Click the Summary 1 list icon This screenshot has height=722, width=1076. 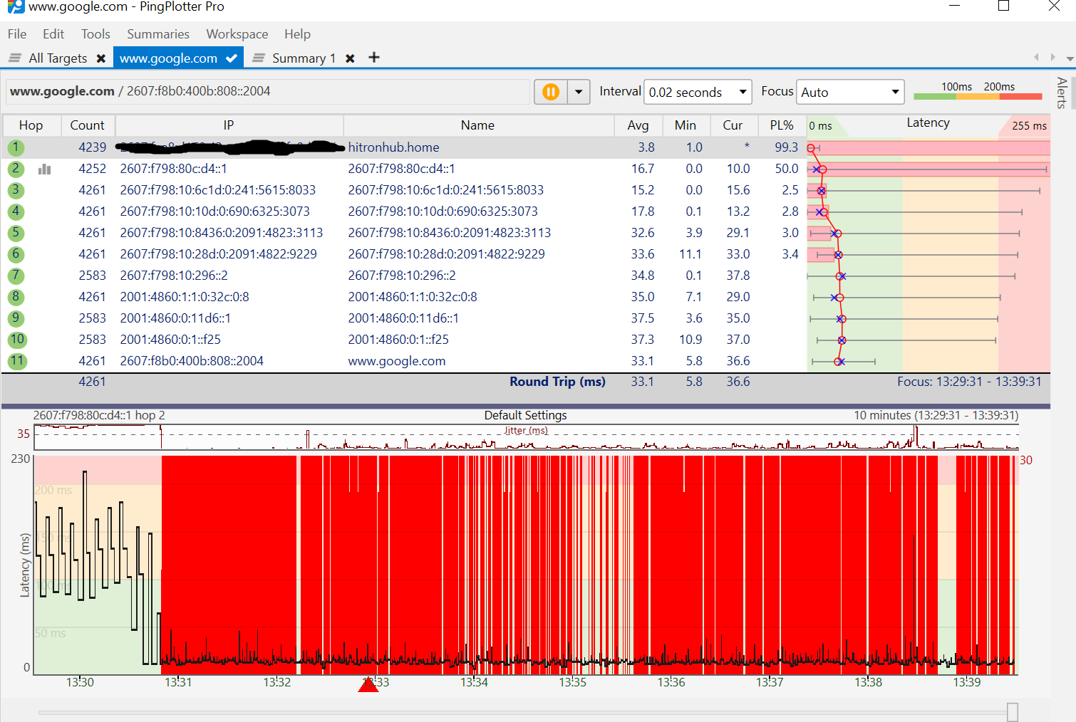click(259, 58)
